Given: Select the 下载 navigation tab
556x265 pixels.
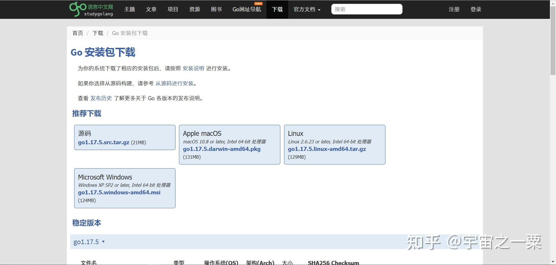Looking at the screenshot, I should pyautogui.click(x=277, y=9).
